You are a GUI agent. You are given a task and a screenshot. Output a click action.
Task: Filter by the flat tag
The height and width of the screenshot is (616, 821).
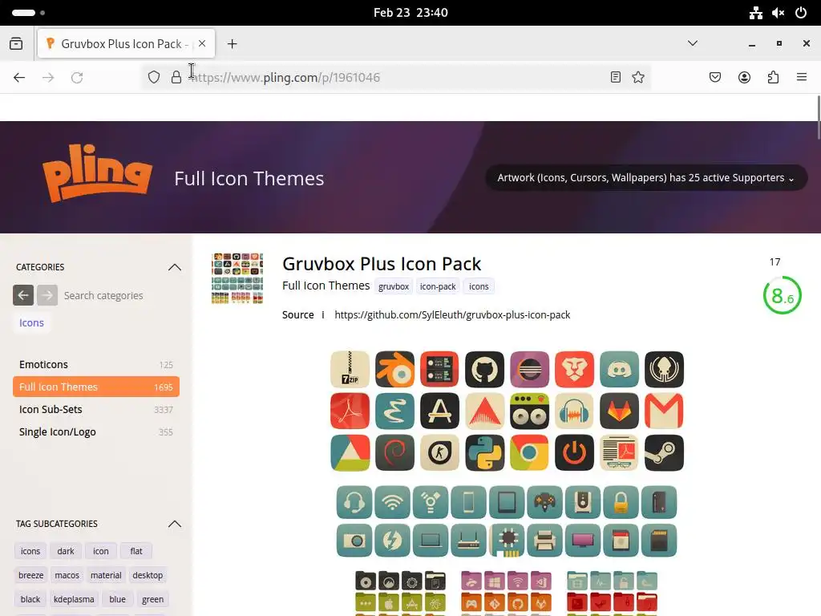[x=136, y=551]
